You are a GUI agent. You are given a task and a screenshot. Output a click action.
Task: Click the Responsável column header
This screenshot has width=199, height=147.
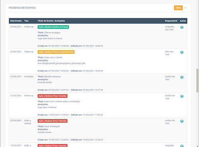[x=171, y=21]
